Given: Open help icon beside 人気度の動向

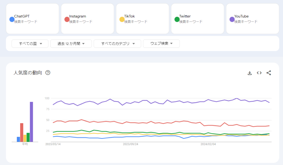Looking at the screenshot, I should click(x=48, y=73).
